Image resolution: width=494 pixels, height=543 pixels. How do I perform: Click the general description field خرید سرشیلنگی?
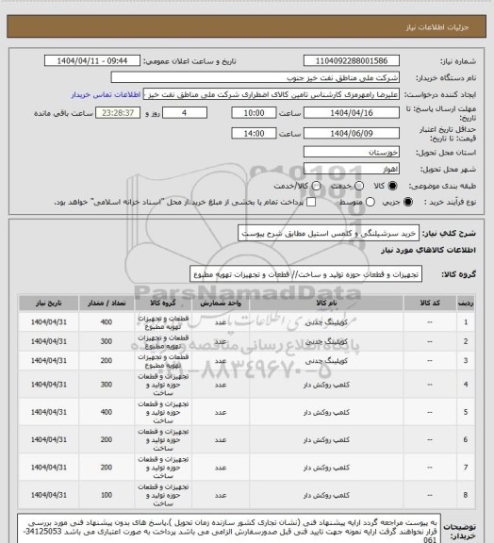coord(328,234)
